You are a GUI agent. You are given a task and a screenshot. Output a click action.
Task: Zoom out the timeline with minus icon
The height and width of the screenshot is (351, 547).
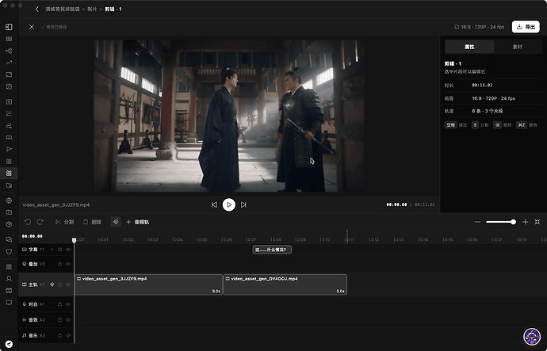tap(477, 222)
